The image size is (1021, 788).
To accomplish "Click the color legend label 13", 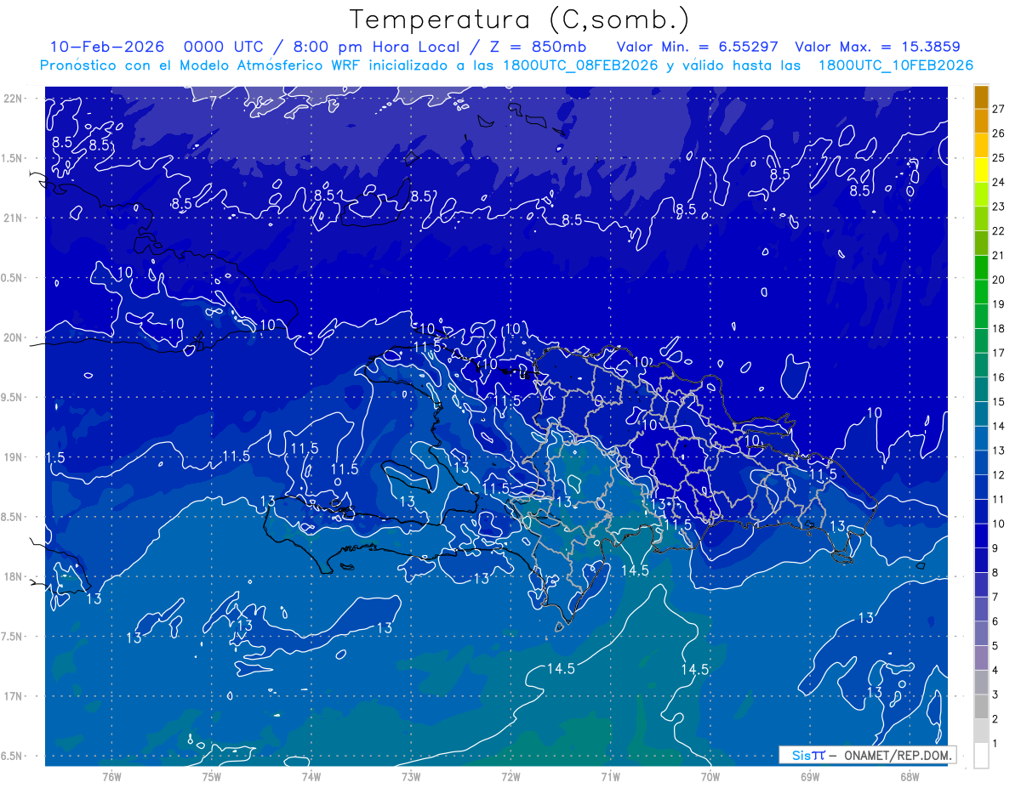I will (x=998, y=451).
